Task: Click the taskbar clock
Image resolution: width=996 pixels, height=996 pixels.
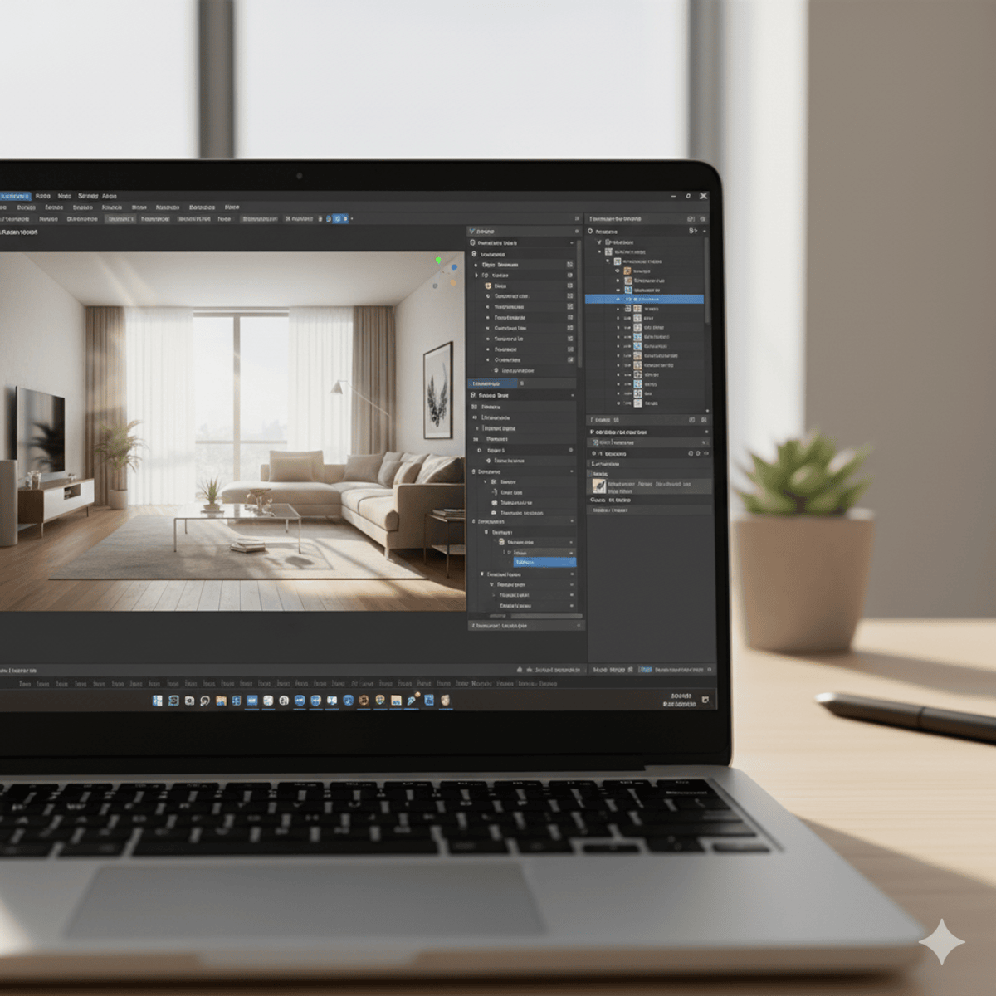Action: (680, 700)
